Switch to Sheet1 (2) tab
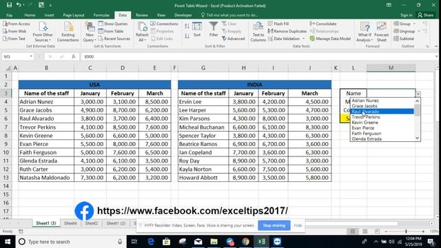Viewport: 441px width, 248px height. (x=116, y=223)
